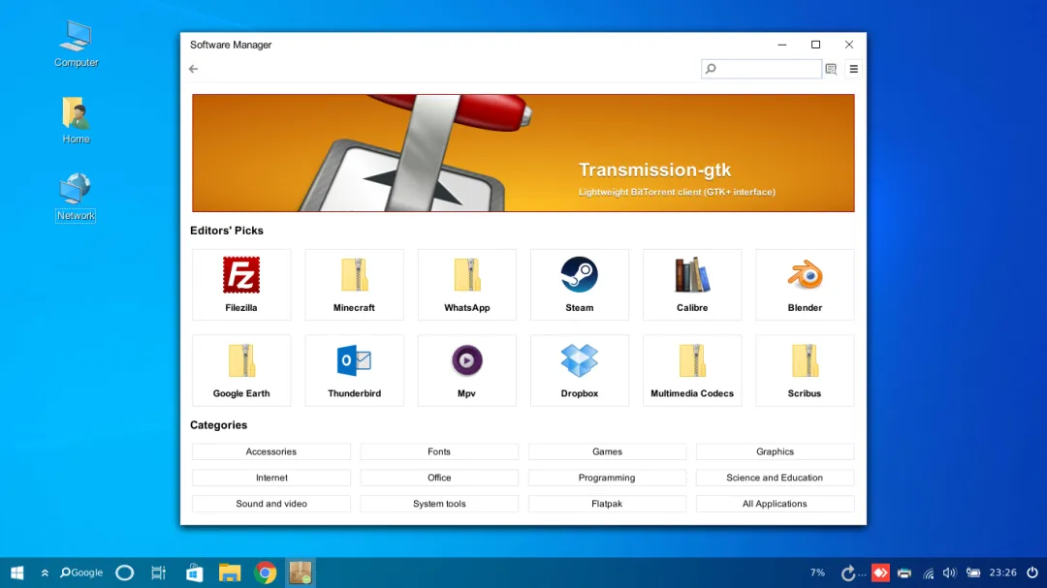Open the System tools category
Image resolution: width=1047 pixels, height=588 pixels.
[x=439, y=504]
